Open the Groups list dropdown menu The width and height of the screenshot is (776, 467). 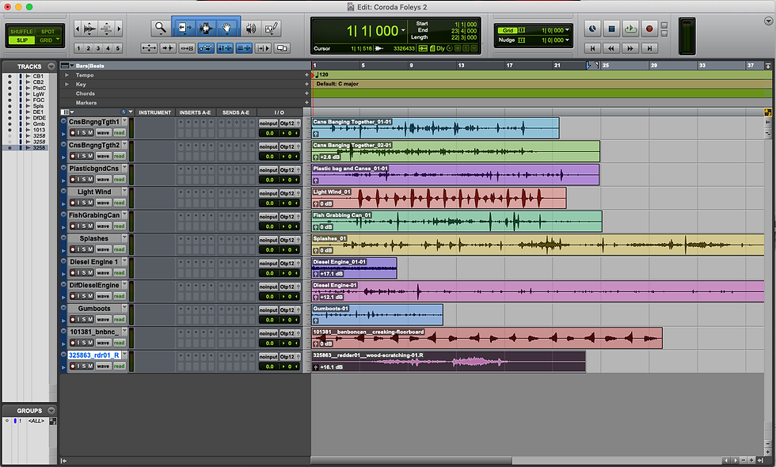tap(51, 411)
